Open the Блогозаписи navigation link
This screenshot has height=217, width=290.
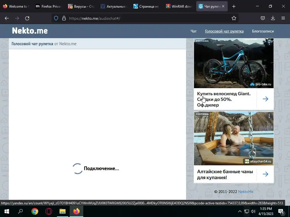click(x=263, y=31)
